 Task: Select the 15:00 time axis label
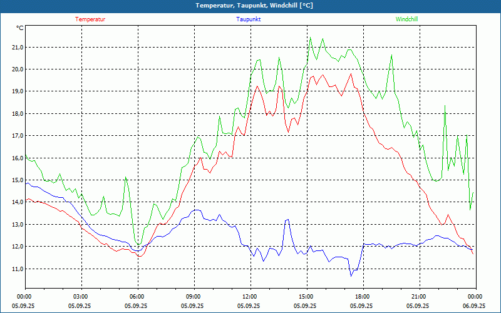[306, 297]
